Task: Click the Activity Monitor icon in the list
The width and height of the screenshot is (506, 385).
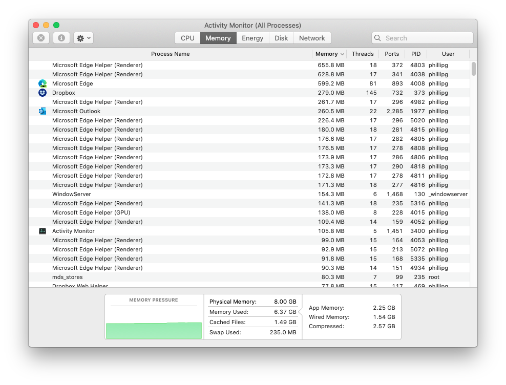Action: (43, 231)
